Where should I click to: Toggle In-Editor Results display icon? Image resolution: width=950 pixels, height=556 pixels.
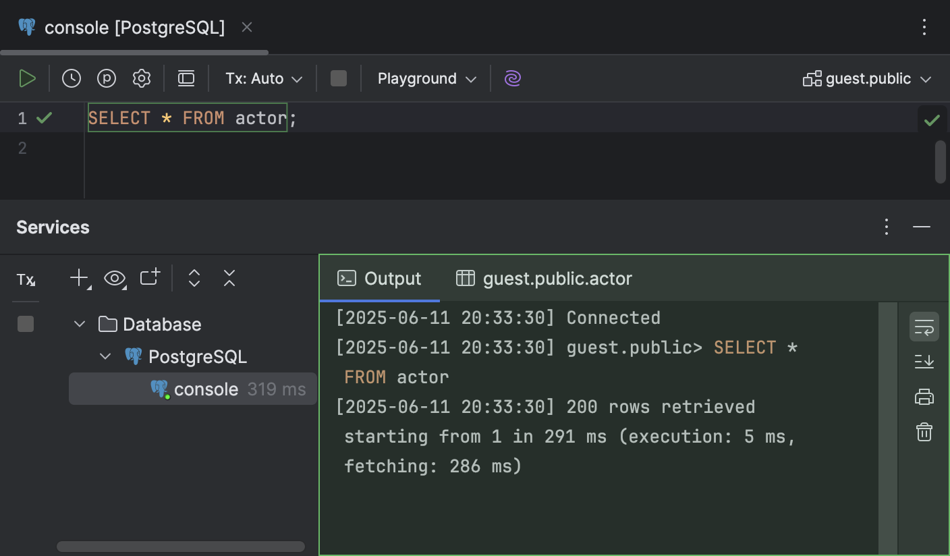186,78
